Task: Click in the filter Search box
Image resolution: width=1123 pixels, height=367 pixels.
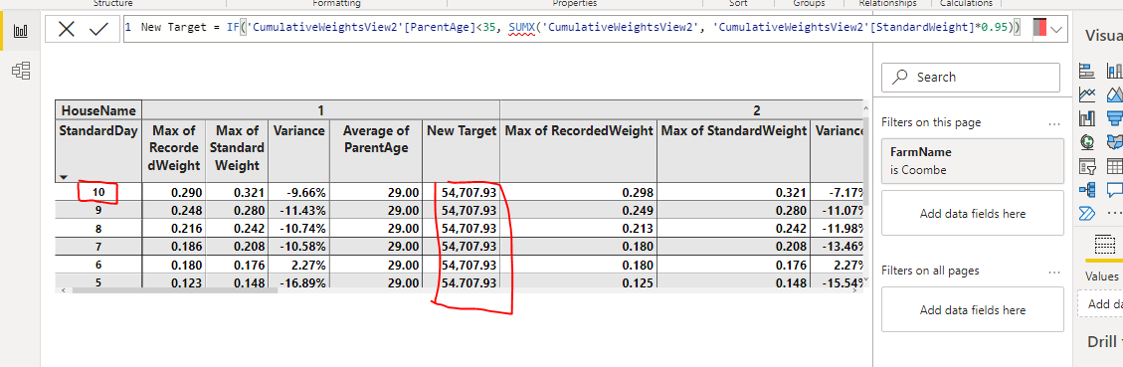Action: [x=971, y=77]
